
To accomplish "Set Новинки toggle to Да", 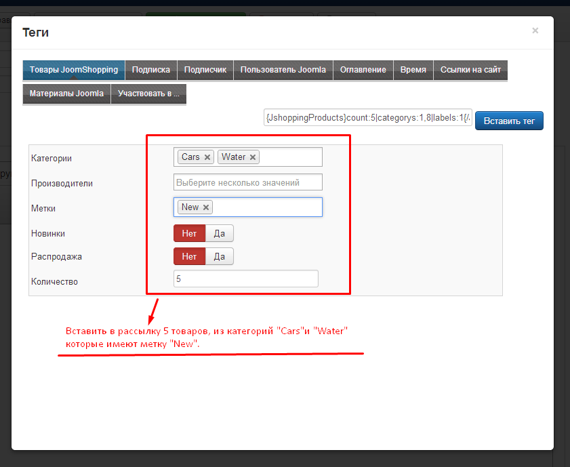I will (x=220, y=234).
